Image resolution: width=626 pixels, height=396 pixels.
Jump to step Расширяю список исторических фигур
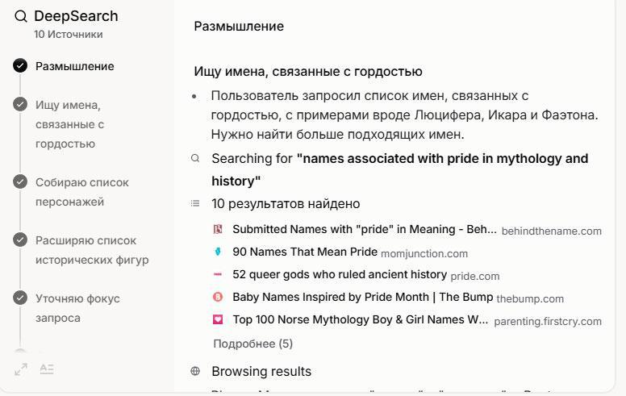click(x=91, y=250)
